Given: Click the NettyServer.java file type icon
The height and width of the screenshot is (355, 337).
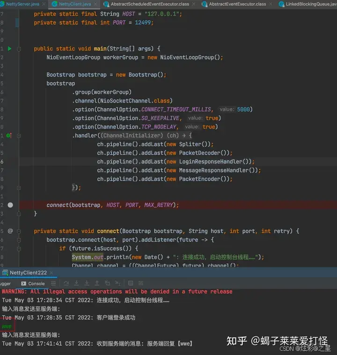Looking at the screenshot, I should point(2,4).
